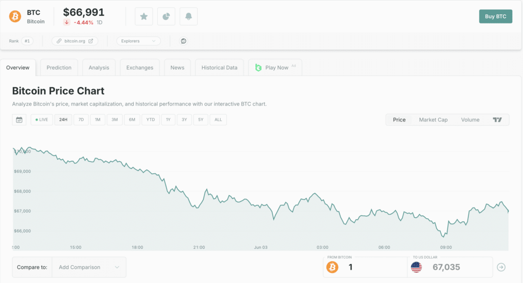Viewport: 523px width, 283px height.
Task: Switch to the Prediction tab
Action: click(x=59, y=68)
